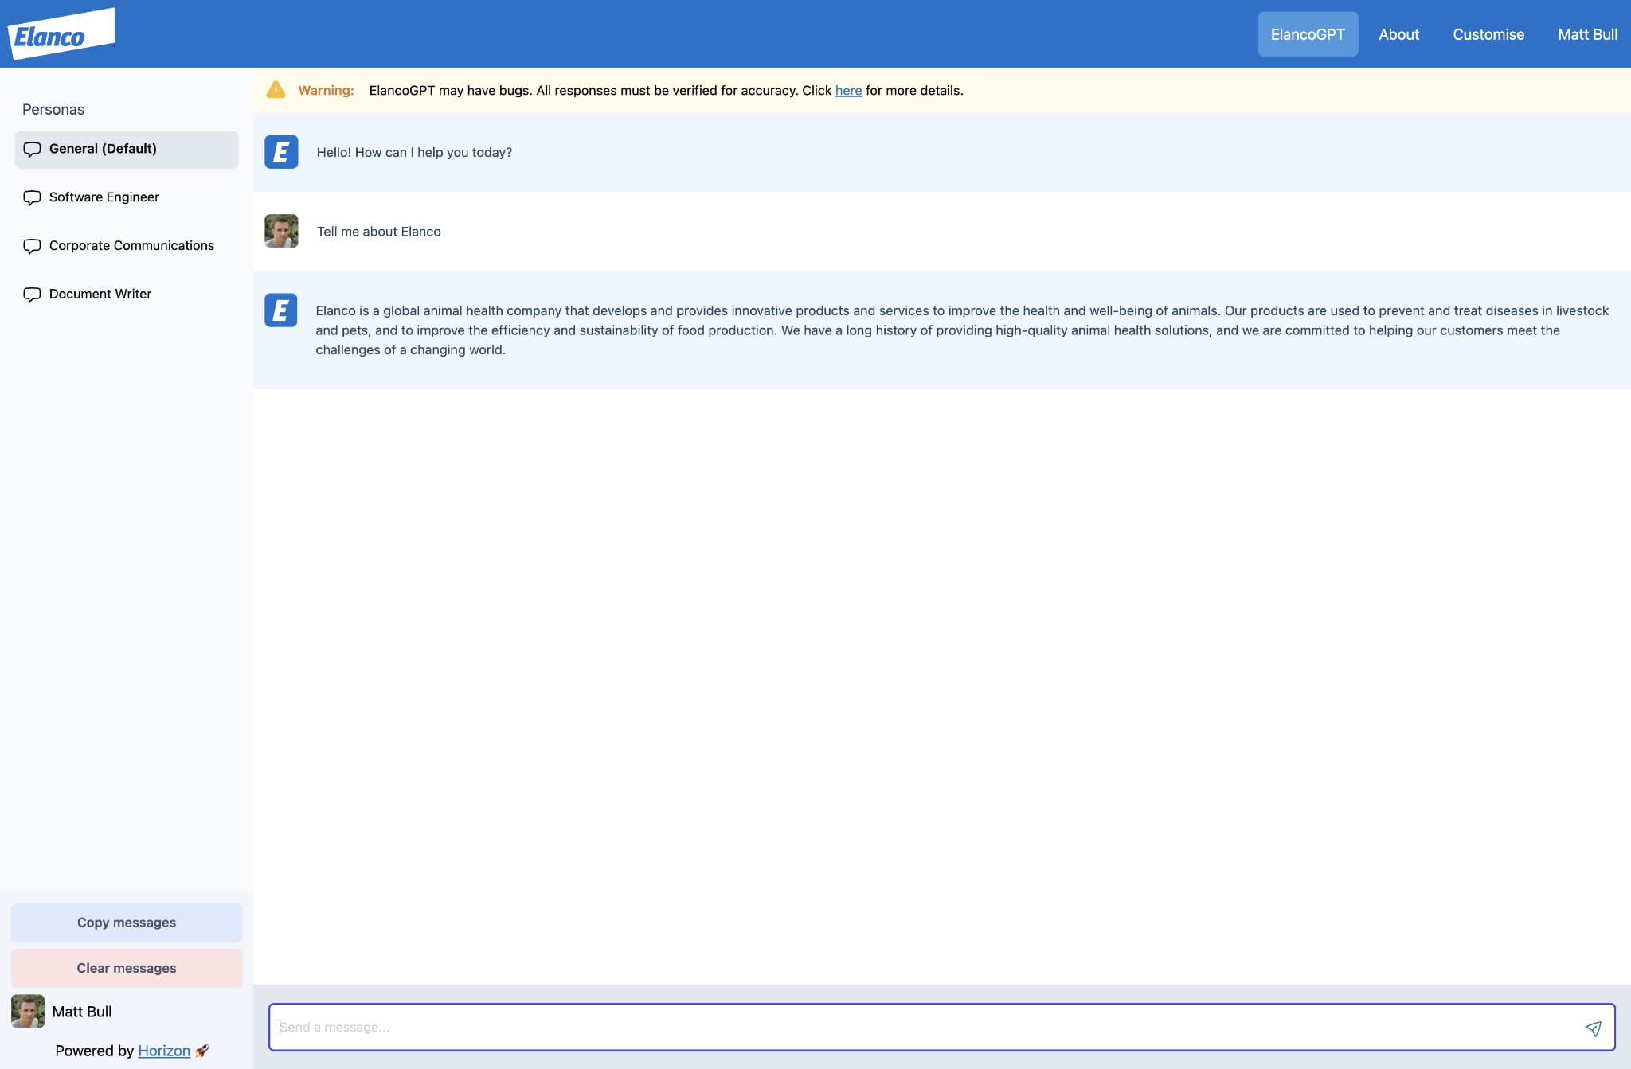Open the Customise page
The image size is (1631, 1069).
coord(1488,34)
